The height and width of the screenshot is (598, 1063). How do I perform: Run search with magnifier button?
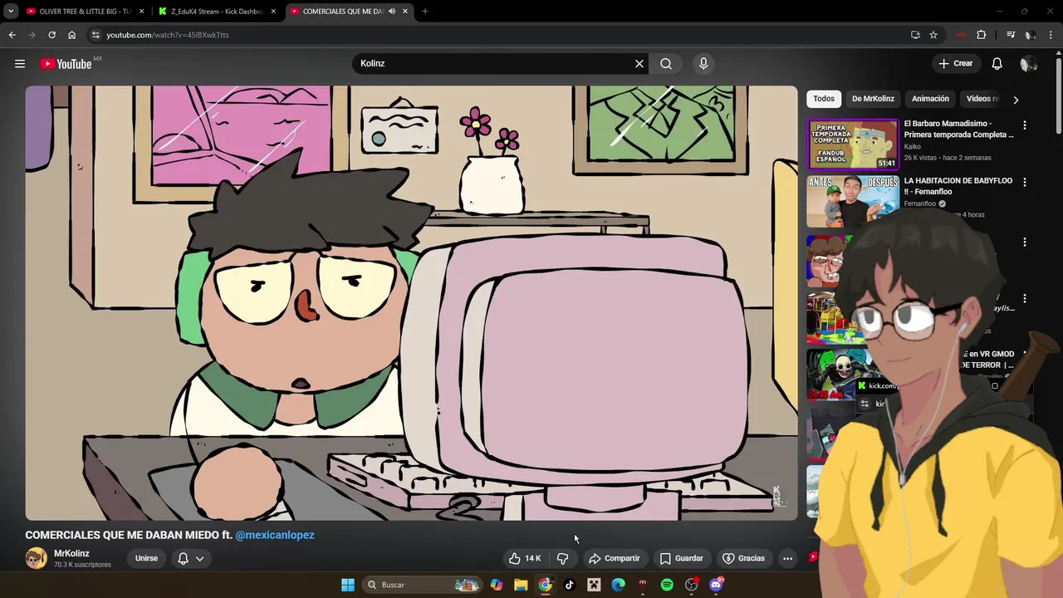tap(666, 64)
